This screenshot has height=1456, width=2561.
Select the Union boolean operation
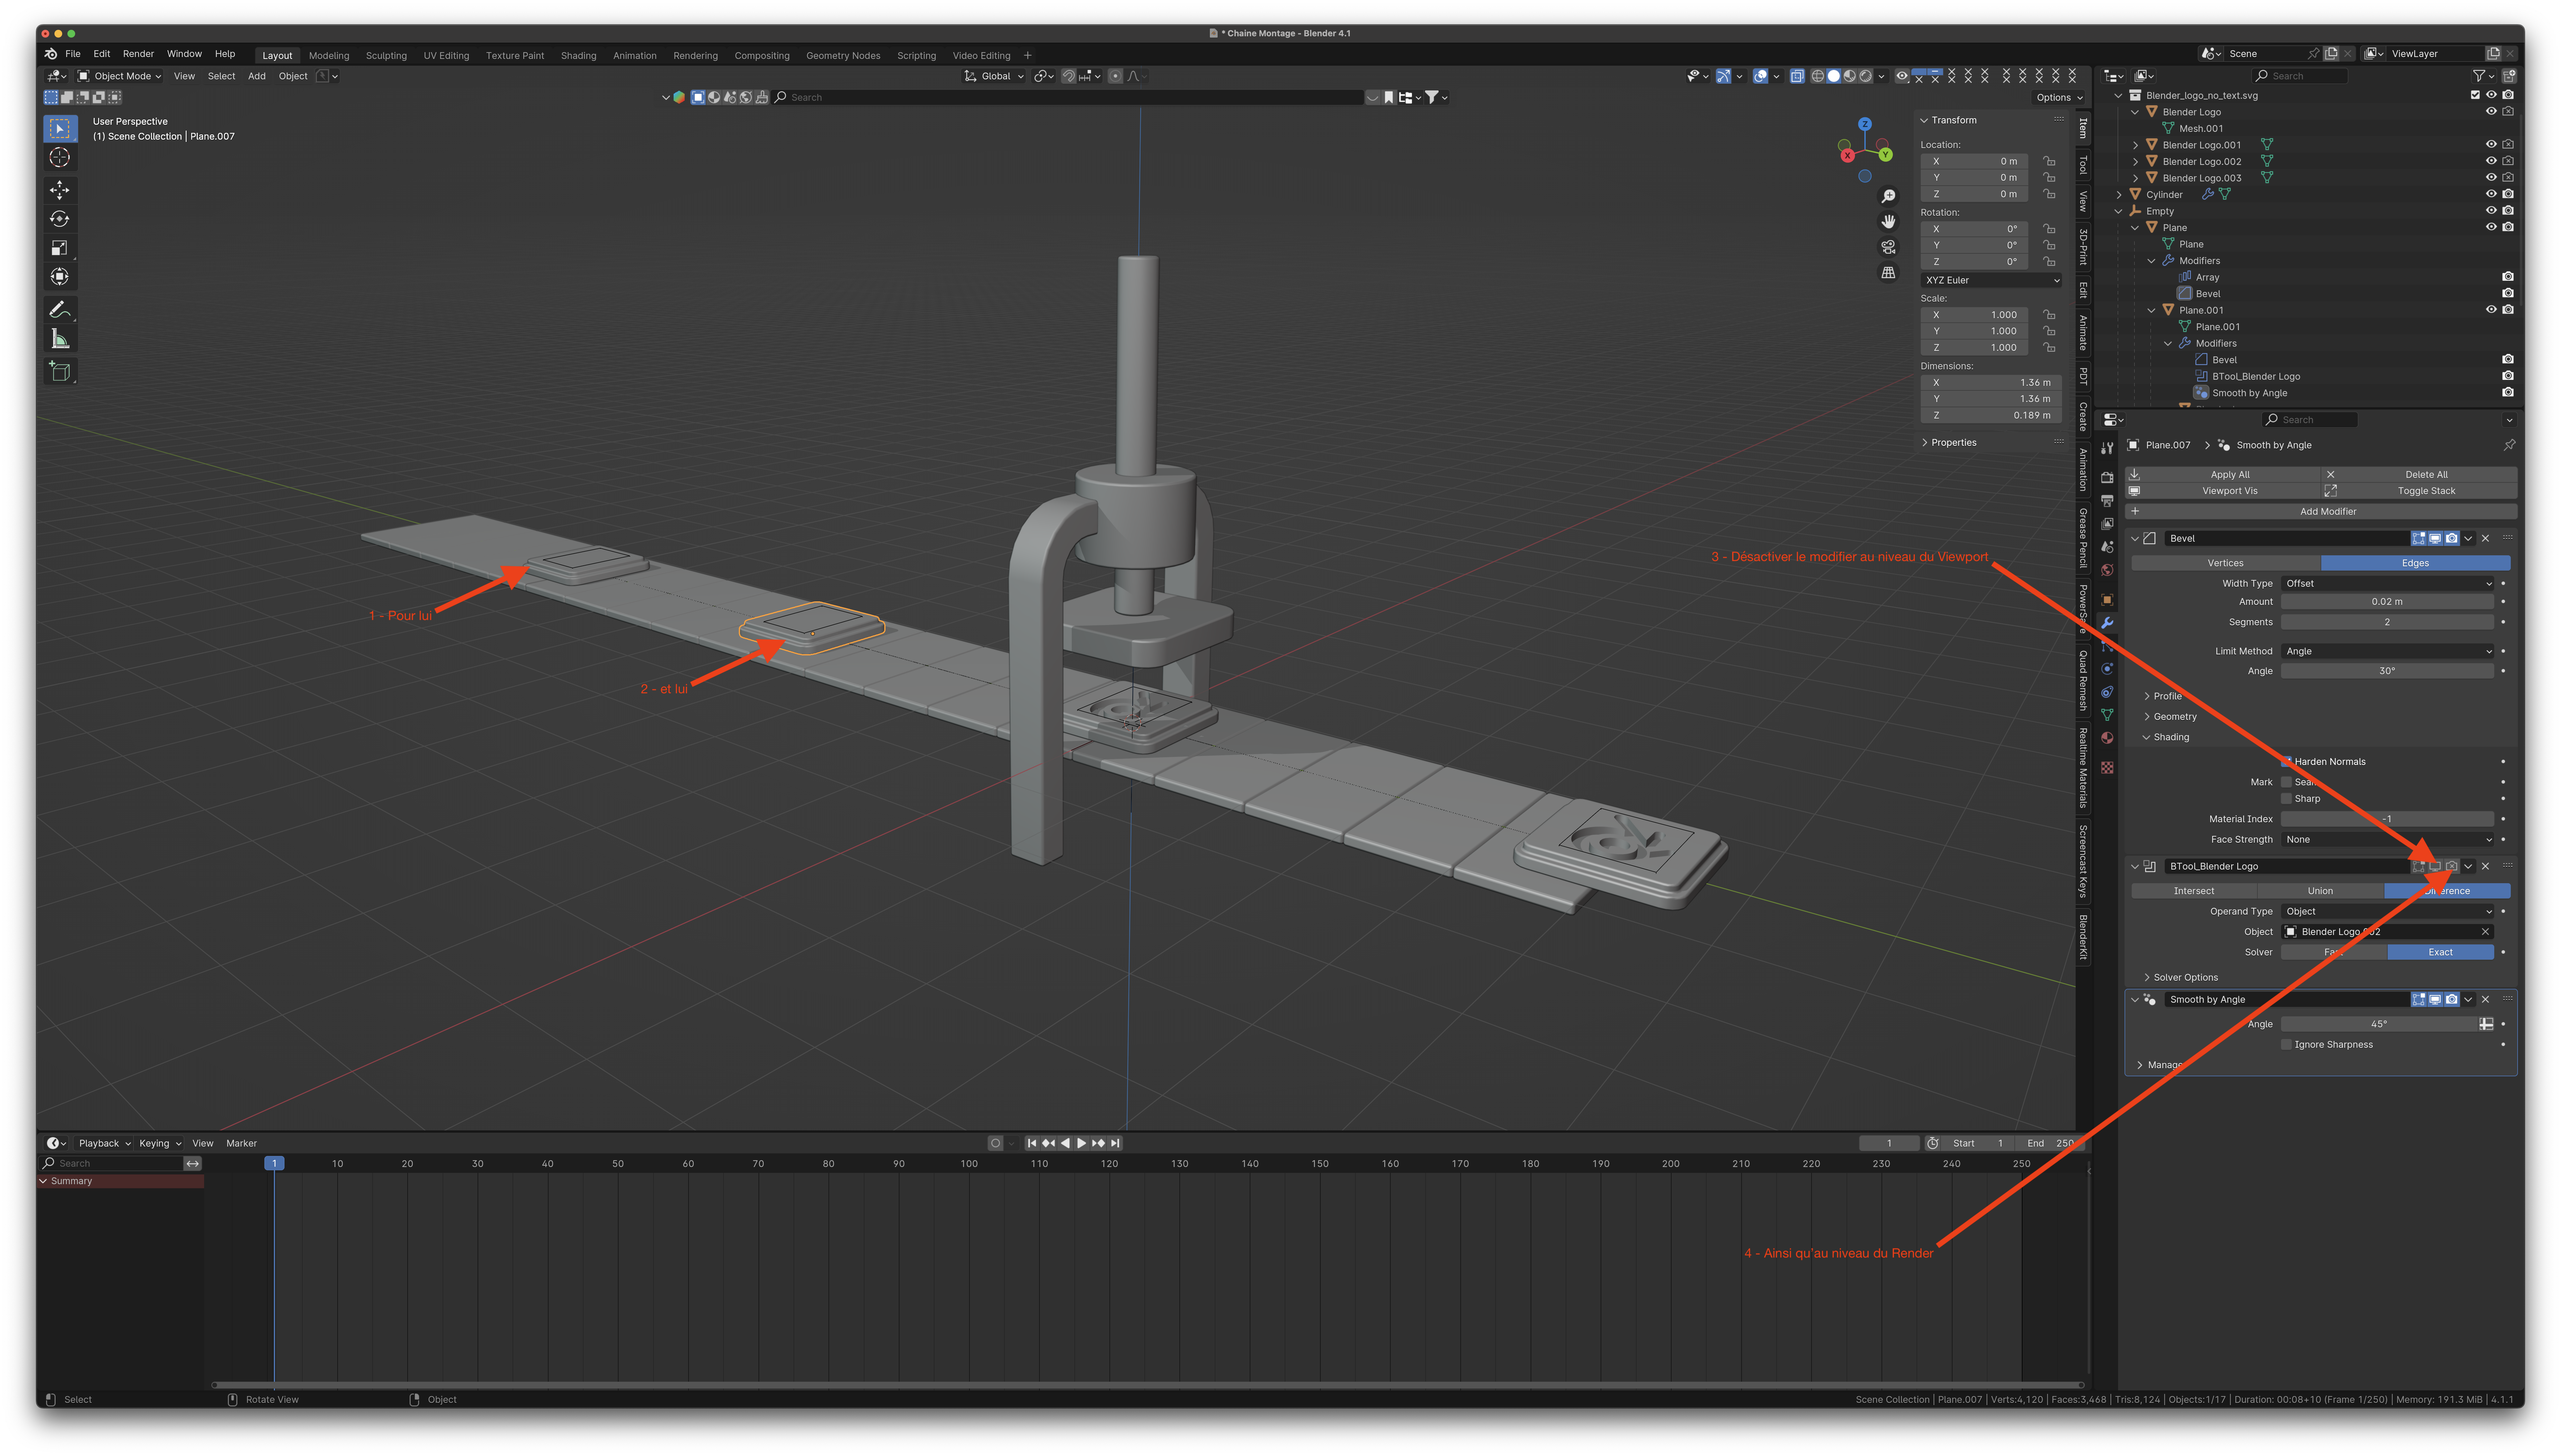pyautogui.click(x=2320, y=891)
